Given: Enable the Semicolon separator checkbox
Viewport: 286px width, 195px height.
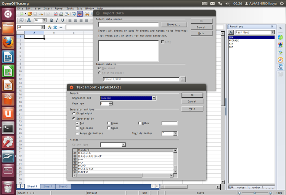Looking at the screenshot, I should [77, 128].
